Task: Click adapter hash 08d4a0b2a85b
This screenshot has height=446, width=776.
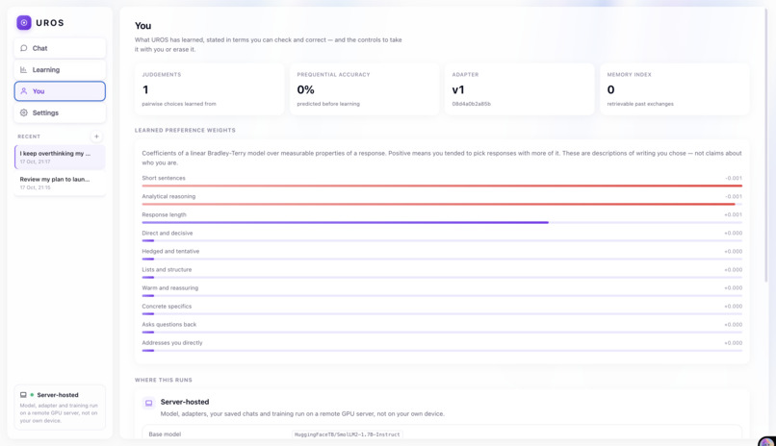Action: [x=471, y=104]
